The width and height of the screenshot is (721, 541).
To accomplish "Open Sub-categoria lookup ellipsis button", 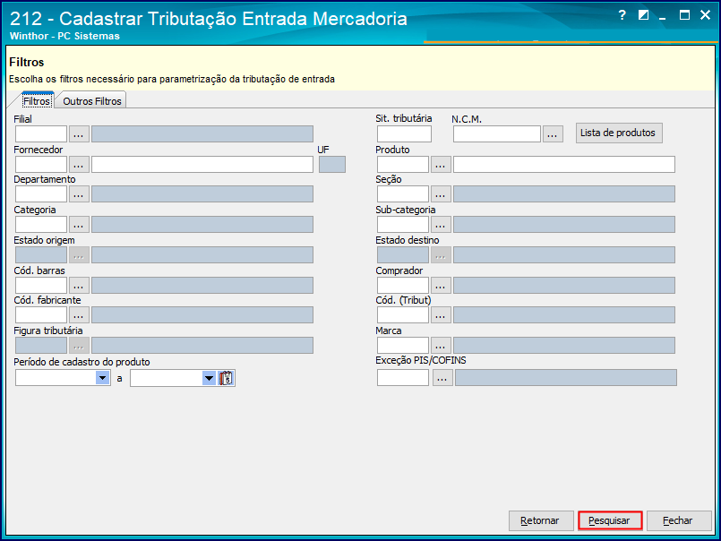I will (x=441, y=225).
